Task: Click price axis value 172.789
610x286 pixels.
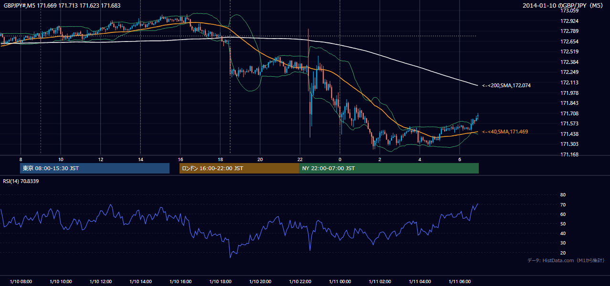Action: pyautogui.click(x=569, y=31)
